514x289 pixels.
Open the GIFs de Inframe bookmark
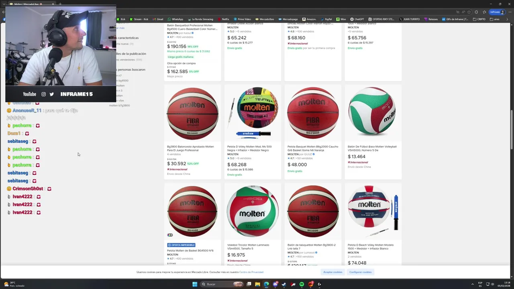point(455,19)
